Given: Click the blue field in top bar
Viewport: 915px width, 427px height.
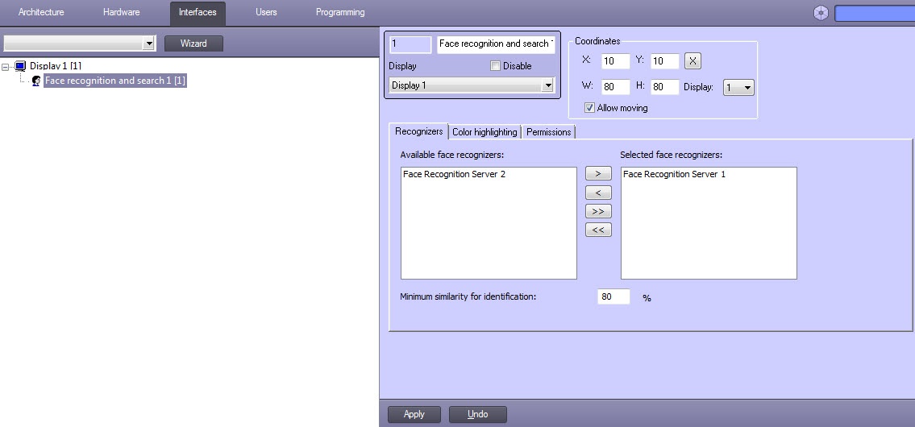Looking at the screenshot, I should [875, 14].
